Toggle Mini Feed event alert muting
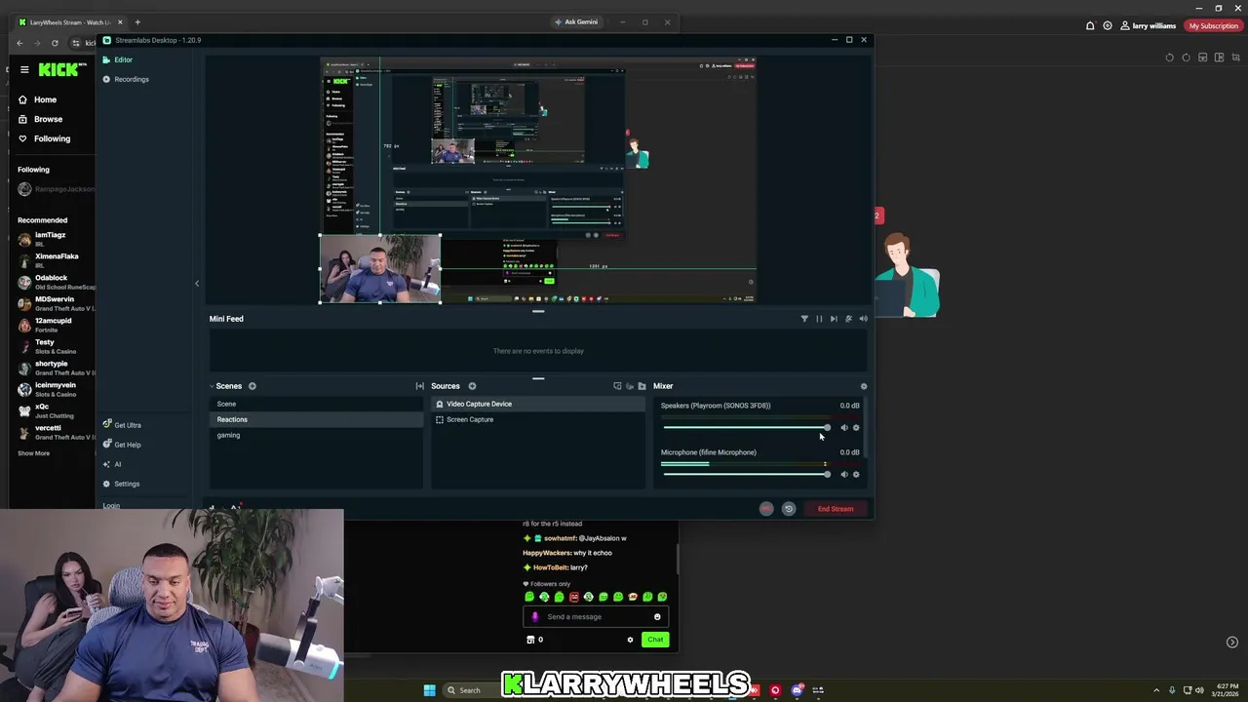 coord(848,319)
